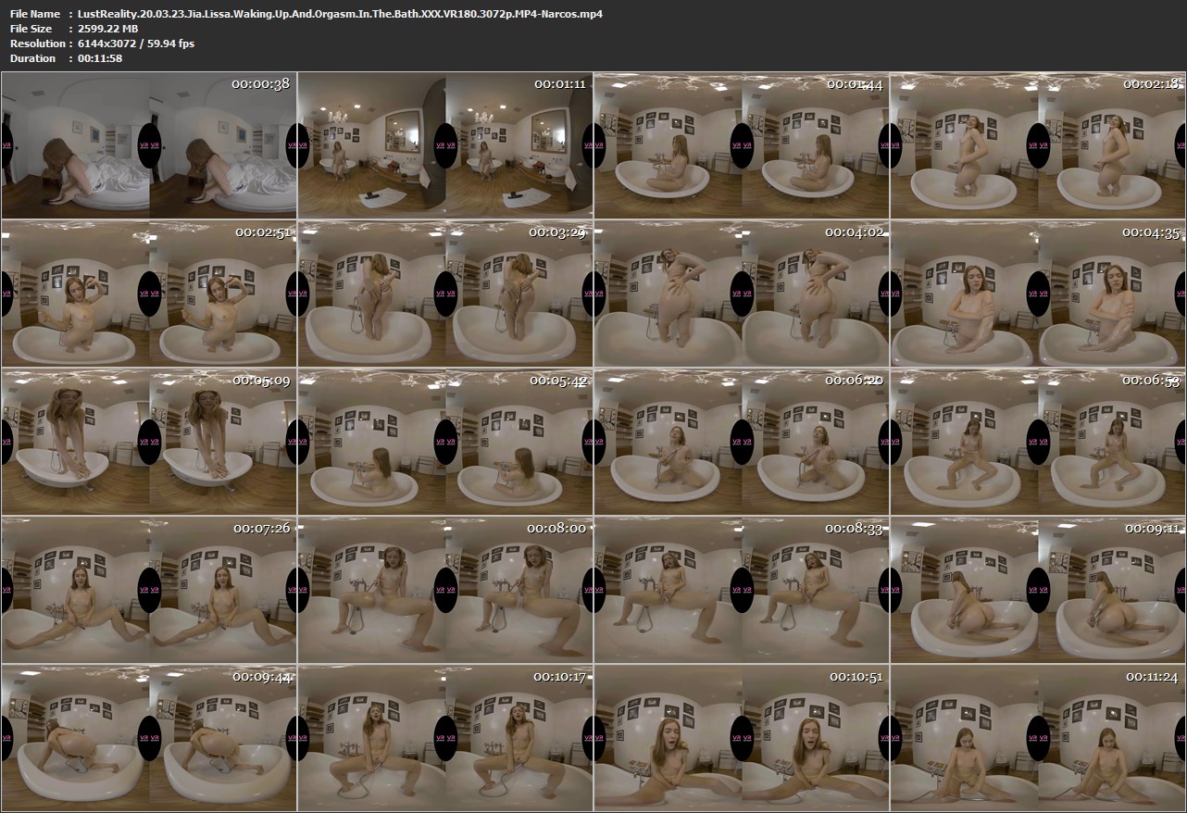Screen dimensions: 1187x813
Task: Select the "00:11:58" duration value
Action: click(x=100, y=58)
